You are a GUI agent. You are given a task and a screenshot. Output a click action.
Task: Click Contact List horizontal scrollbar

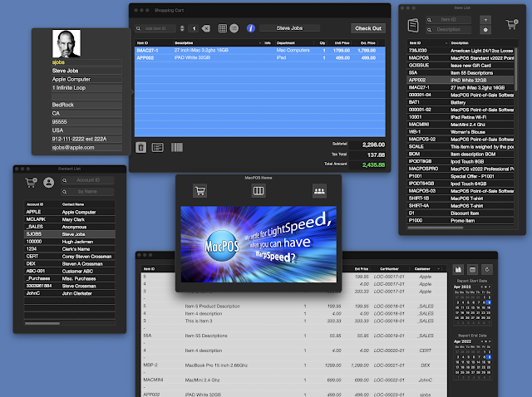42,323
